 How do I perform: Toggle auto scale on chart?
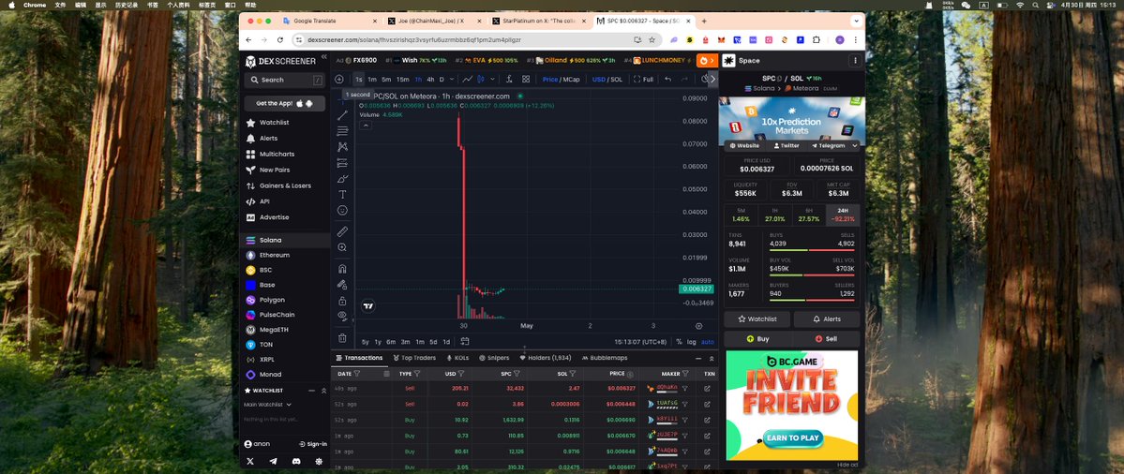pos(708,342)
